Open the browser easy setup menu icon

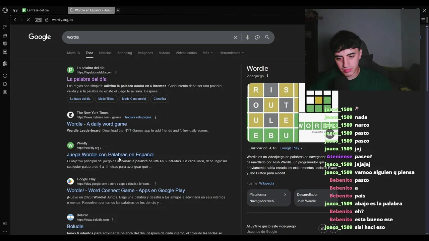tap(423, 20)
